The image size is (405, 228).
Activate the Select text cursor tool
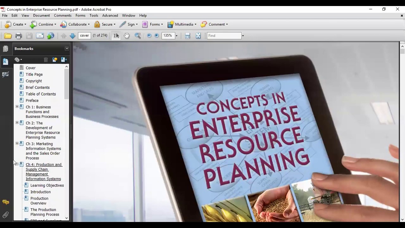(116, 36)
